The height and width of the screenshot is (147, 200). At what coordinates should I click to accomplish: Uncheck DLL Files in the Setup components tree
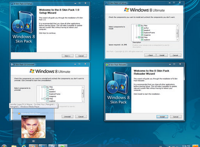(139, 26)
